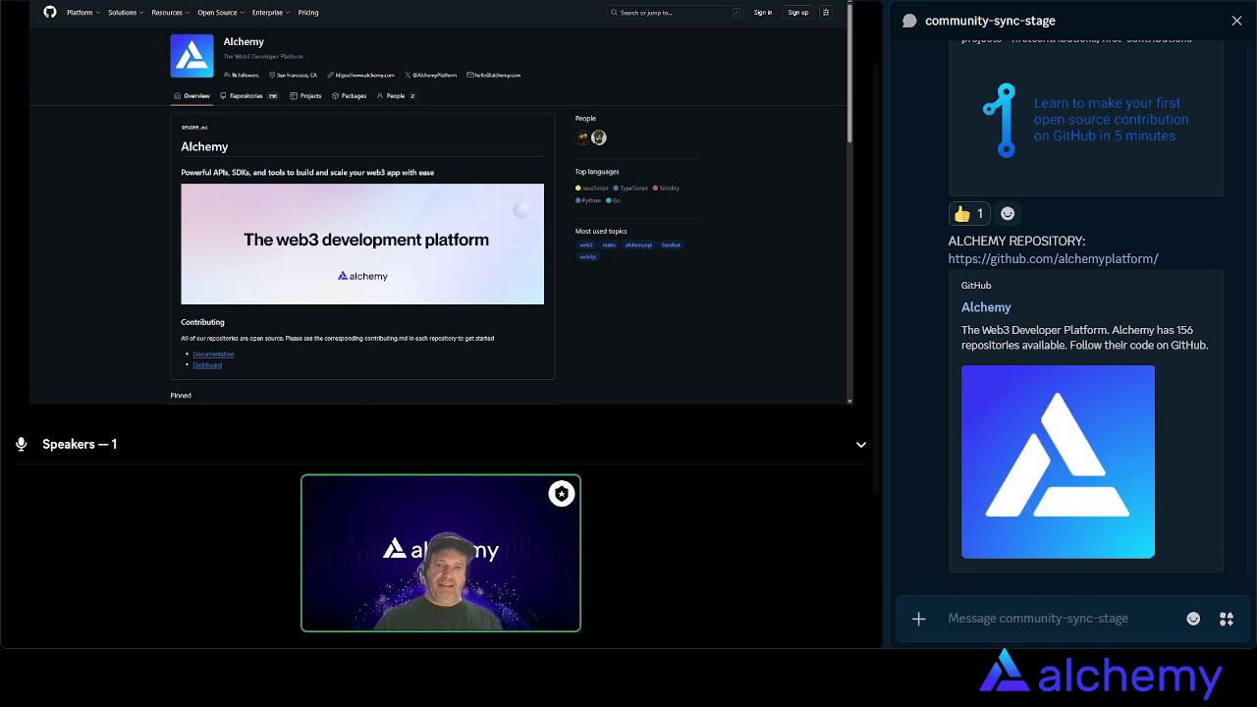
Task: Toggle the thumbs up reaction
Action: pos(968,213)
